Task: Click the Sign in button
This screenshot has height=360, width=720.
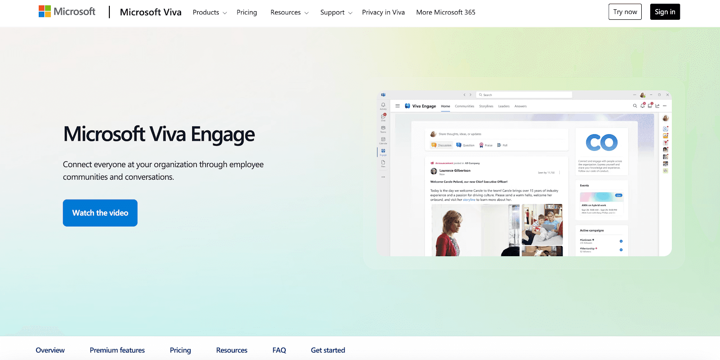Action: point(665,12)
